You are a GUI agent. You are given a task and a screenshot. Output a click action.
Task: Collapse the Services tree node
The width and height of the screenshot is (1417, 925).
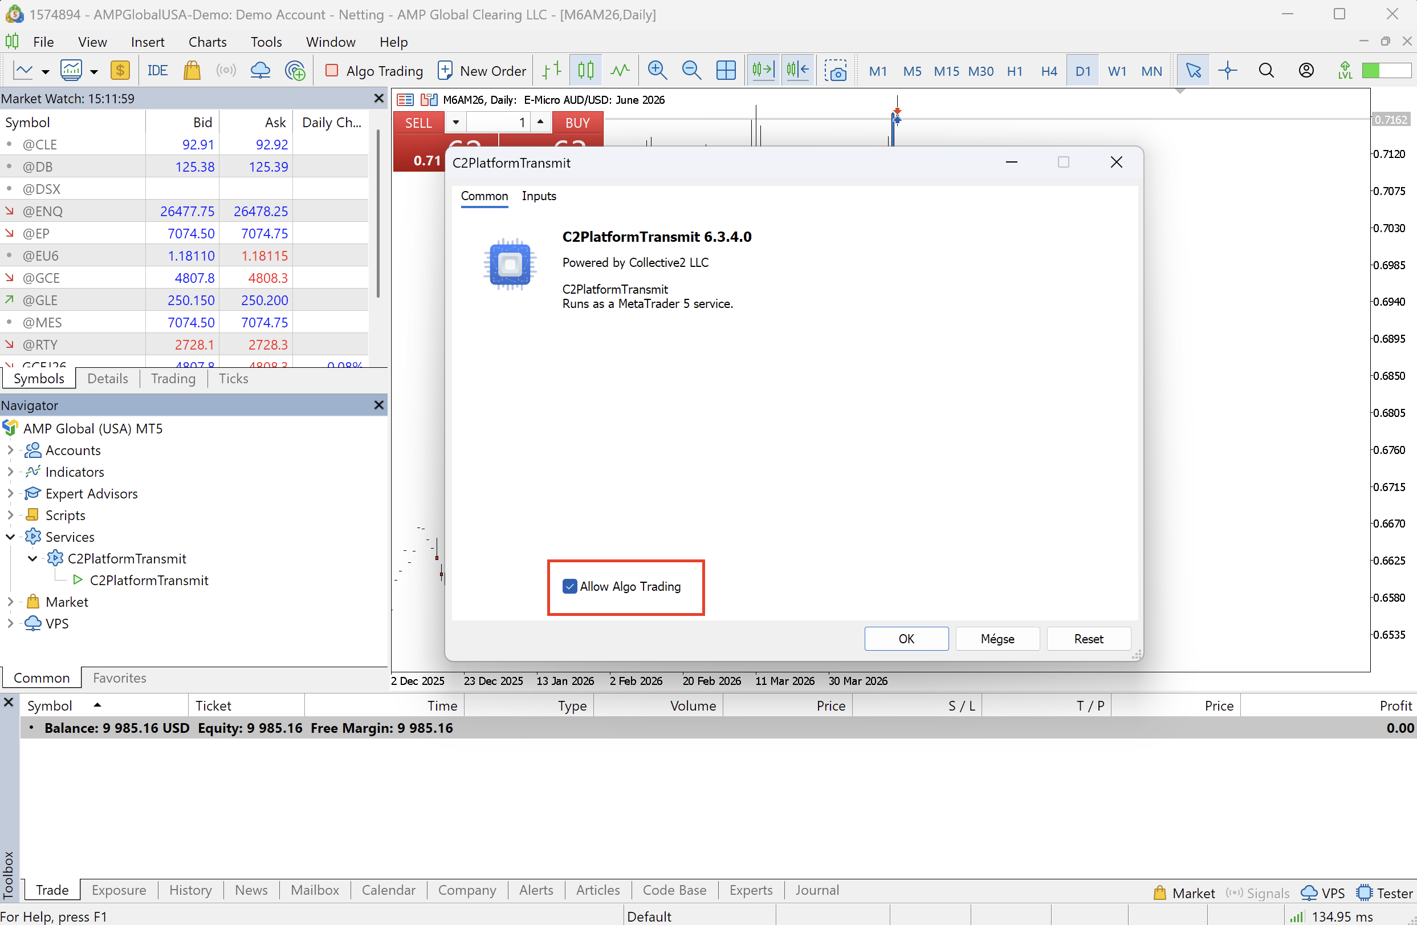coord(10,537)
